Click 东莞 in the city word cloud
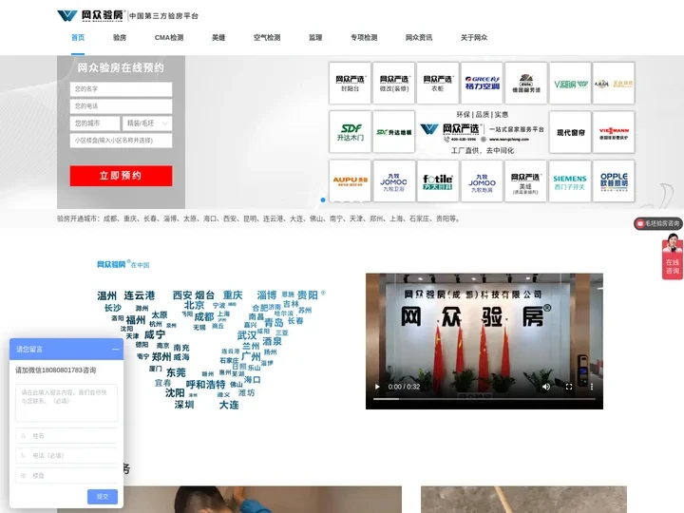684x513 pixels. tap(176, 372)
